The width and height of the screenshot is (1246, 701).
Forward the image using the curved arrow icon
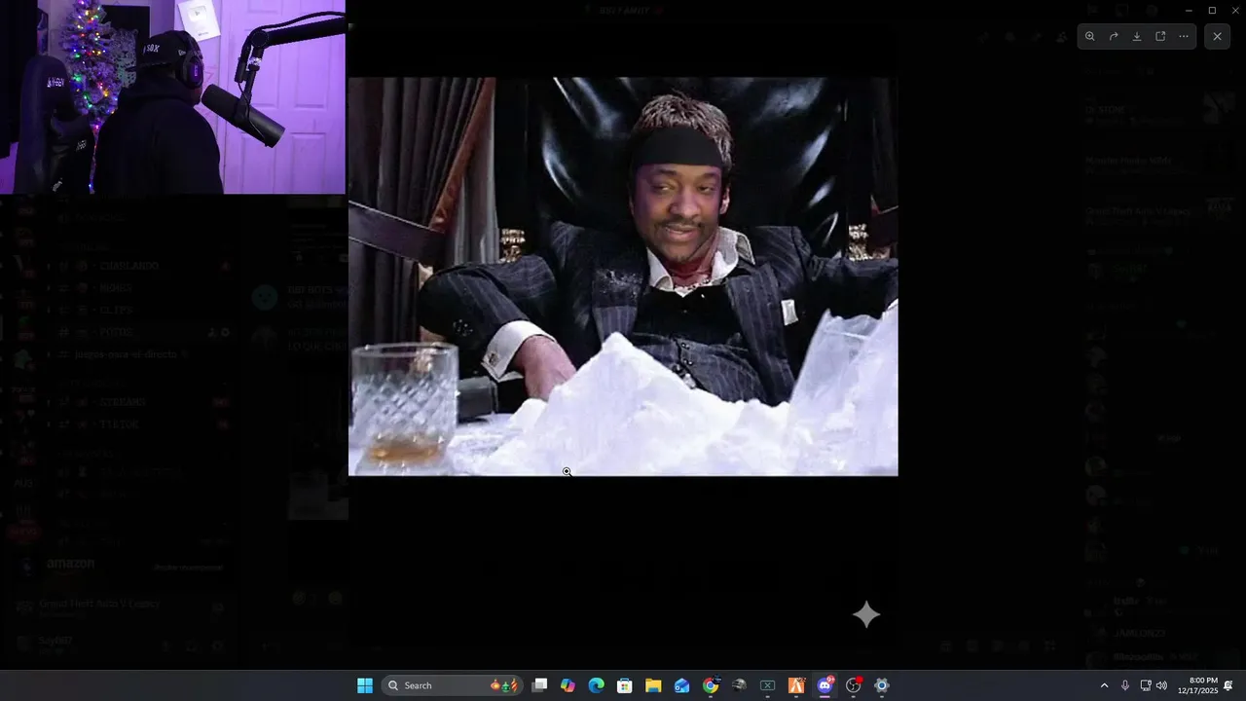pos(1114,36)
